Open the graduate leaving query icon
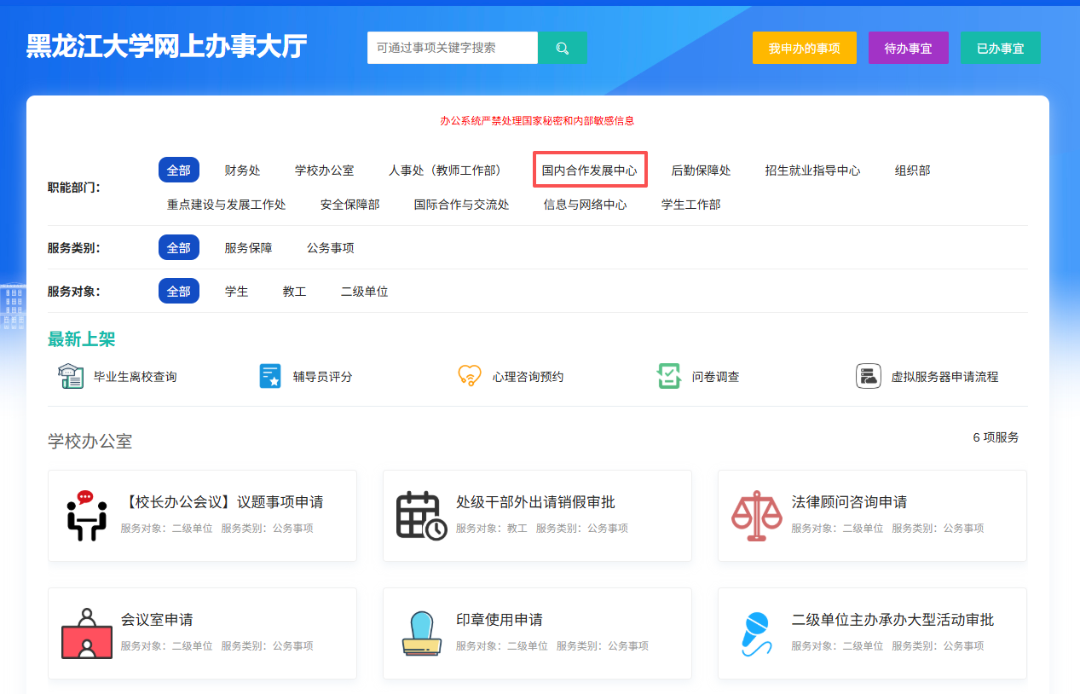Screen dimensions: 1080x694 70,376
